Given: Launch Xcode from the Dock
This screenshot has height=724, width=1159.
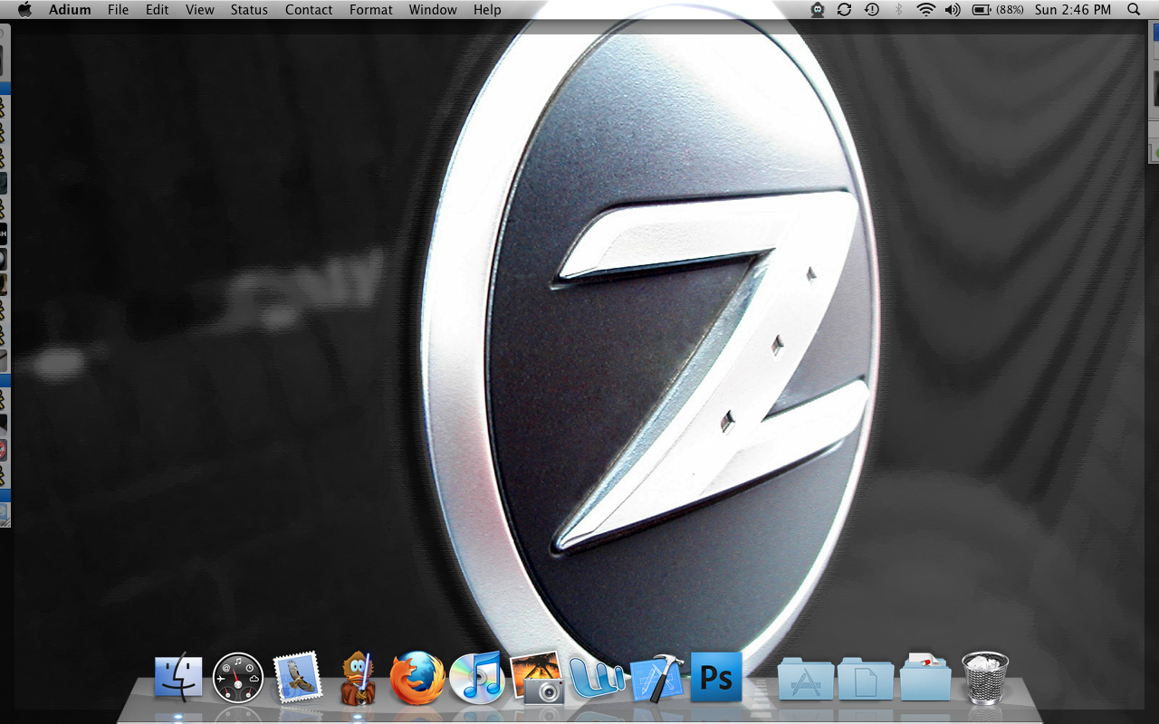Looking at the screenshot, I should (656, 678).
